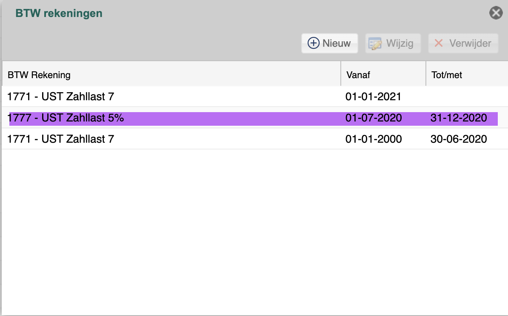Click the red X Verwijder icon
Viewport: 508px width, 316px height.
pos(439,43)
